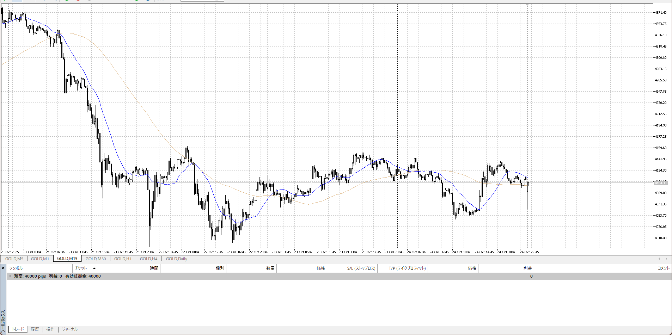Select the GOLD,M30 chart tab

(96, 259)
